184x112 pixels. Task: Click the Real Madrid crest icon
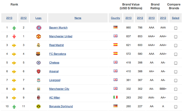point(38,45)
